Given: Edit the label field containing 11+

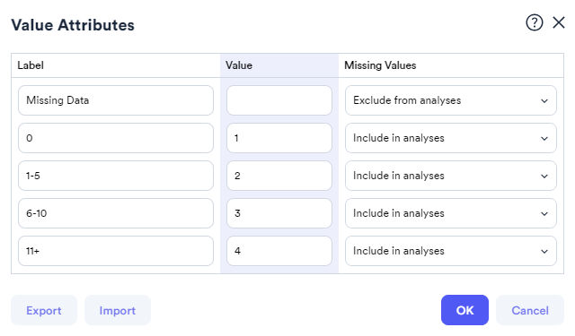Looking at the screenshot, I should [x=116, y=251].
